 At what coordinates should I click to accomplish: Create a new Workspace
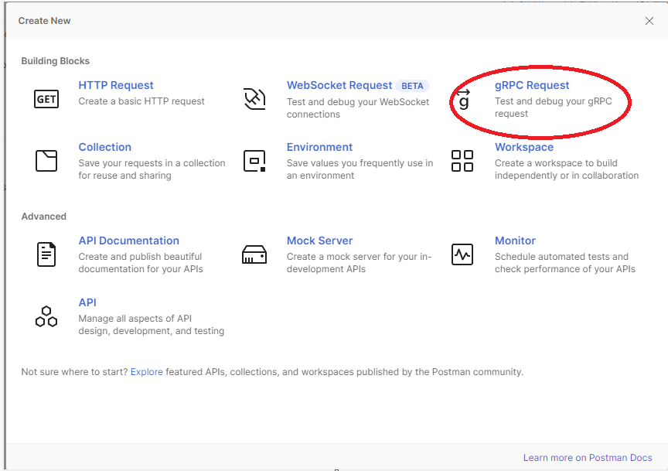pos(524,147)
